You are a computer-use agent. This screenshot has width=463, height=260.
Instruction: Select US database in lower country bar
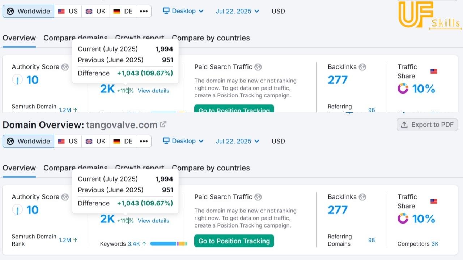68,141
